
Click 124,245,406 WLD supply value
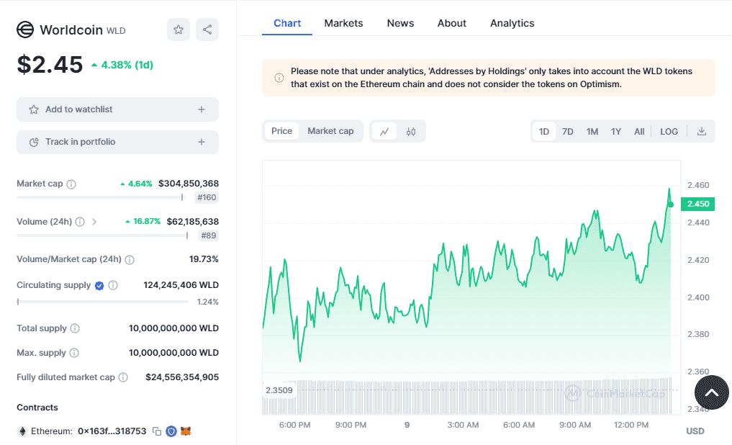[181, 285]
